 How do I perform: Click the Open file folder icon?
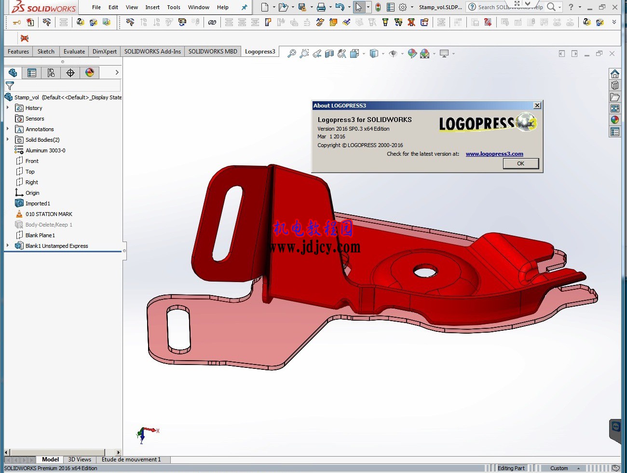pos(283,7)
